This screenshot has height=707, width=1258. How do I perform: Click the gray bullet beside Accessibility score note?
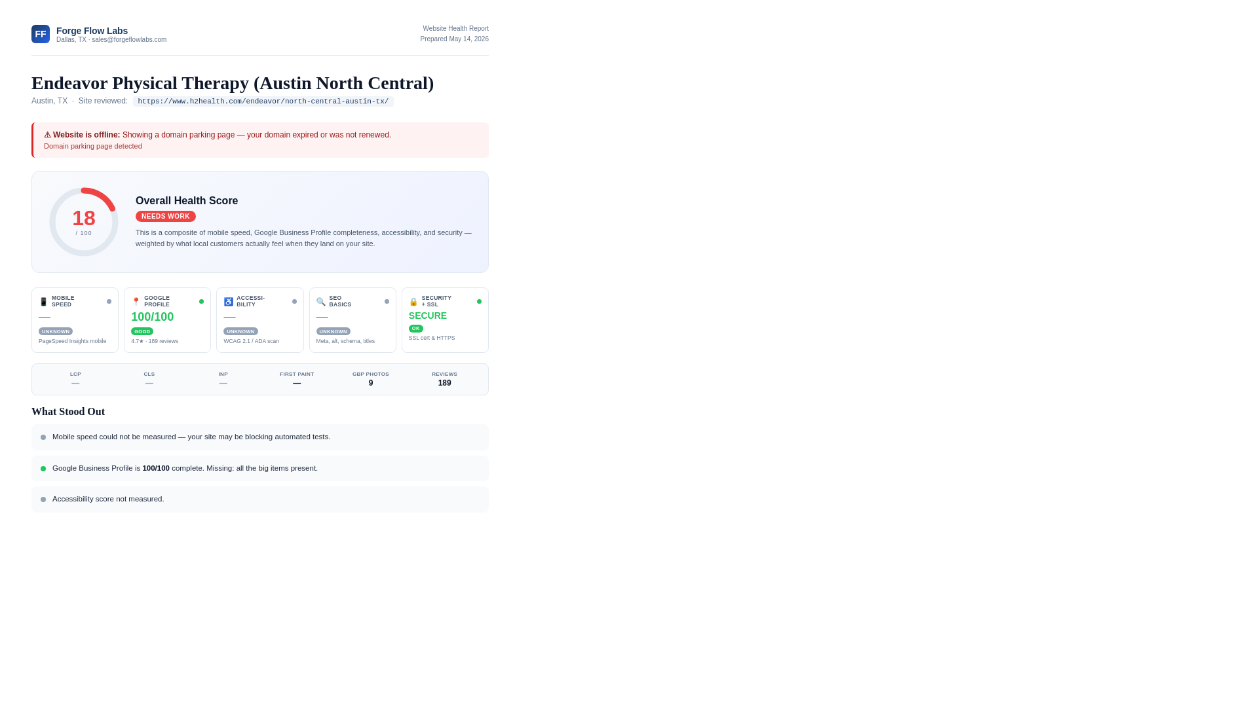coord(43,499)
